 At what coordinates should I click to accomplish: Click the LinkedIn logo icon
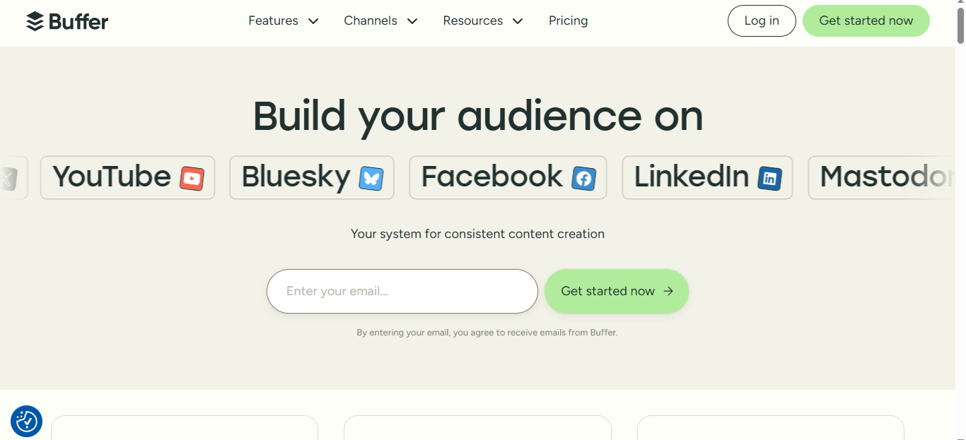[769, 178]
